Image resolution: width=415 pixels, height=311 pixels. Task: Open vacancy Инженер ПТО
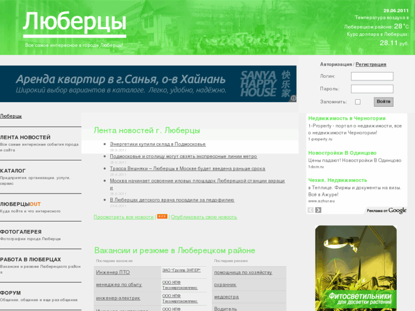[x=113, y=272]
